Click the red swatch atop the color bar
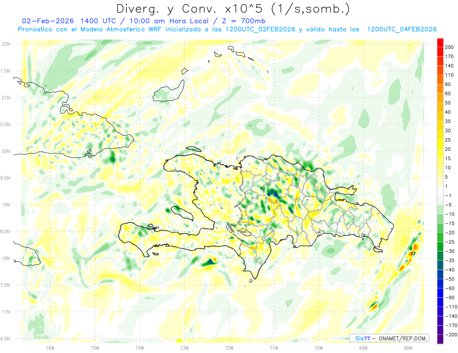This screenshot has width=458, height=353. pyautogui.click(x=440, y=42)
